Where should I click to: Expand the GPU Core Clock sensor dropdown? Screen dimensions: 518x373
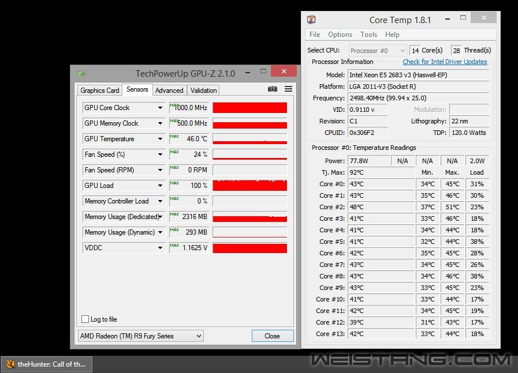pyautogui.click(x=160, y=107)
